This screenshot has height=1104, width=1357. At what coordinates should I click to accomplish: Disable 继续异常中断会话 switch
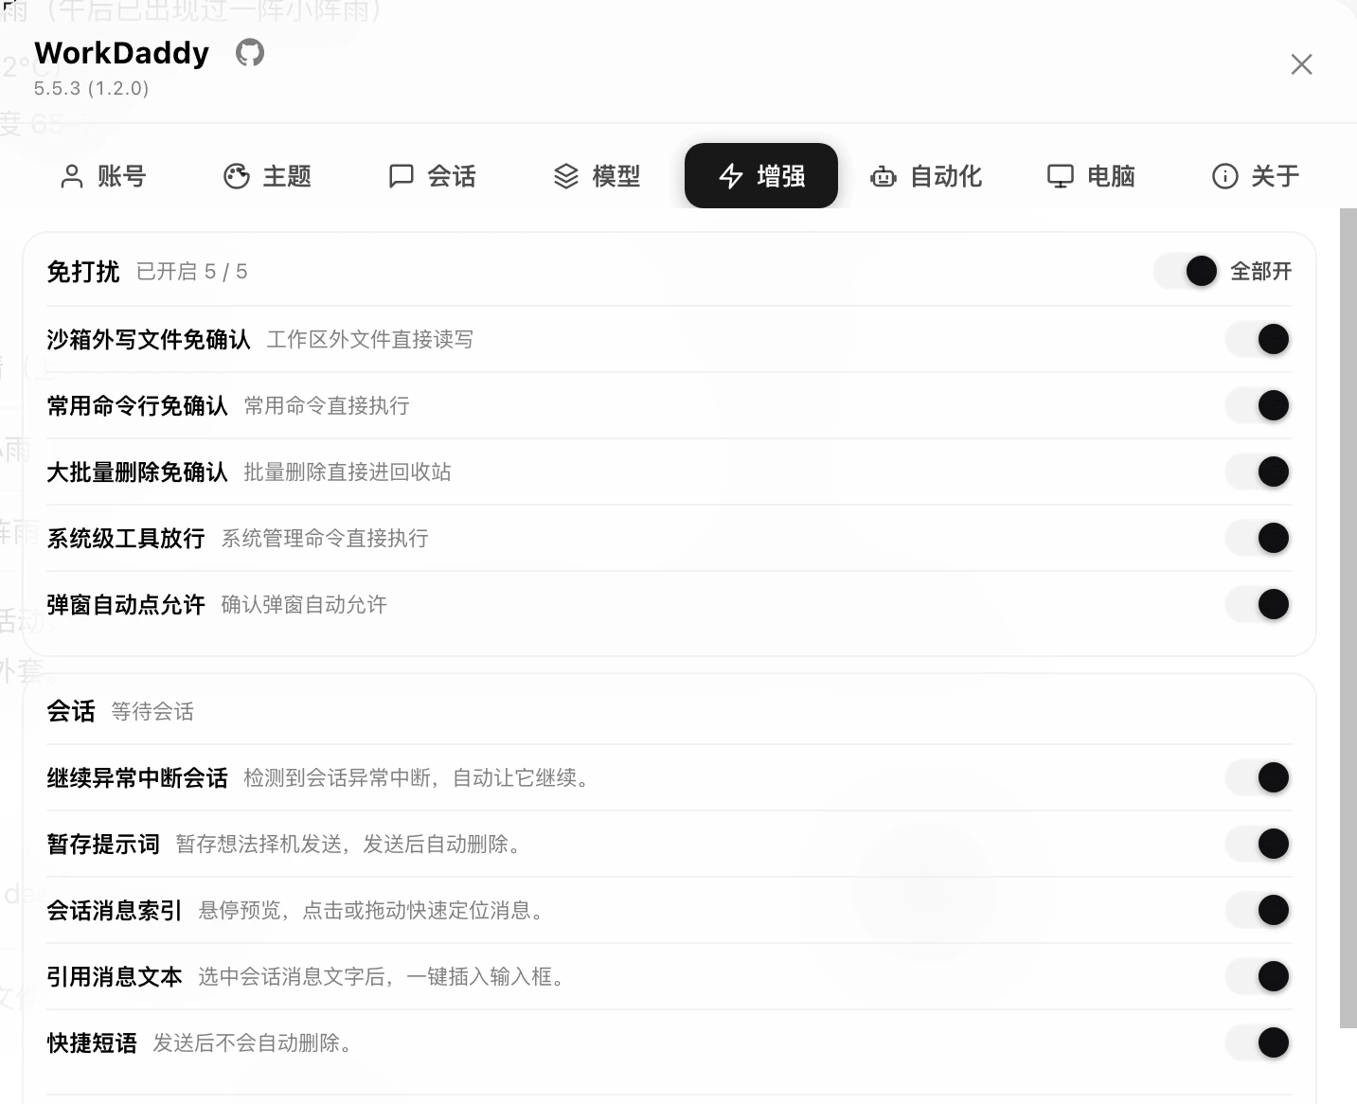pos(1259,777)
